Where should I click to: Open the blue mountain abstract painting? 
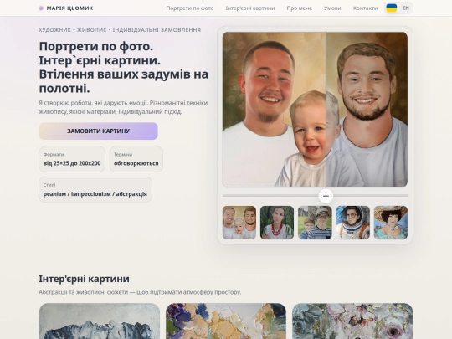point(99,321)
